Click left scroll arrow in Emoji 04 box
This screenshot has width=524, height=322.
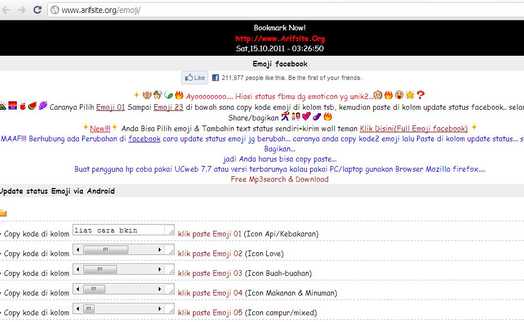(x=78, y=289)
